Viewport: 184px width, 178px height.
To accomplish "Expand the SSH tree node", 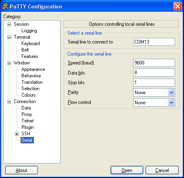I will (x=17, y=134).
